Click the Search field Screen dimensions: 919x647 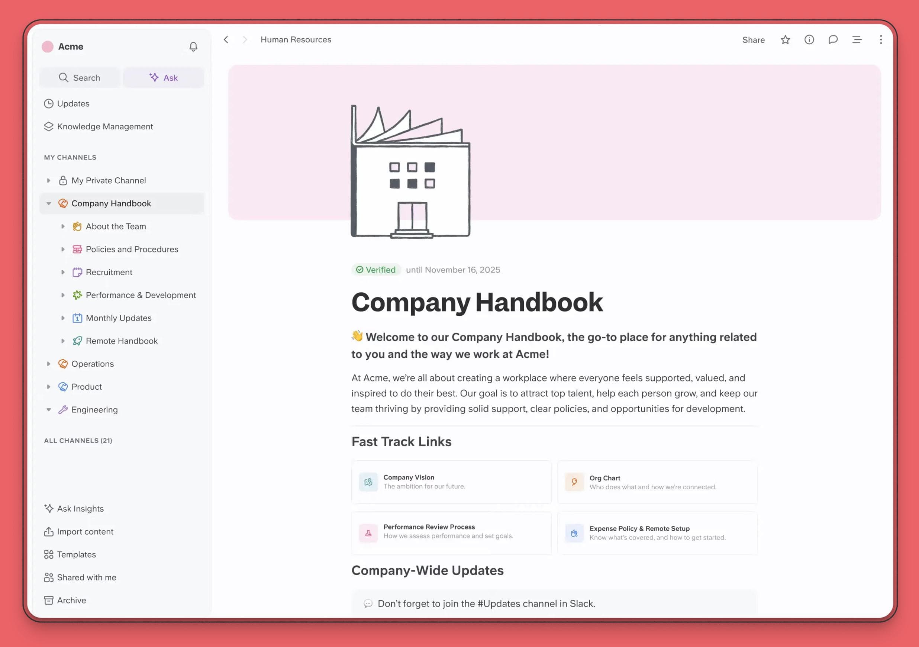[x=80, y=78]
